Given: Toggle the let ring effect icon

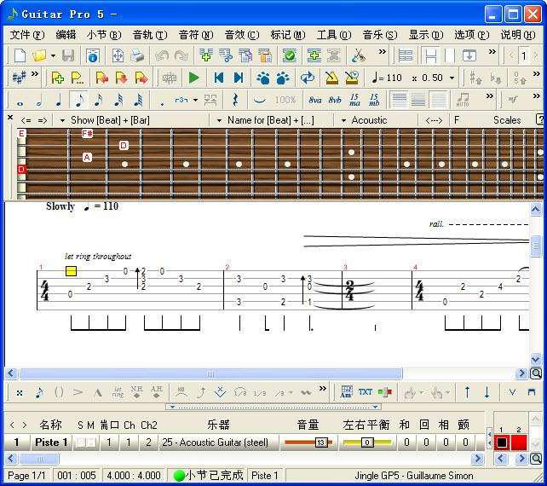Looking at the screenshot, I should pyautogui.click(x=118, y=392).
